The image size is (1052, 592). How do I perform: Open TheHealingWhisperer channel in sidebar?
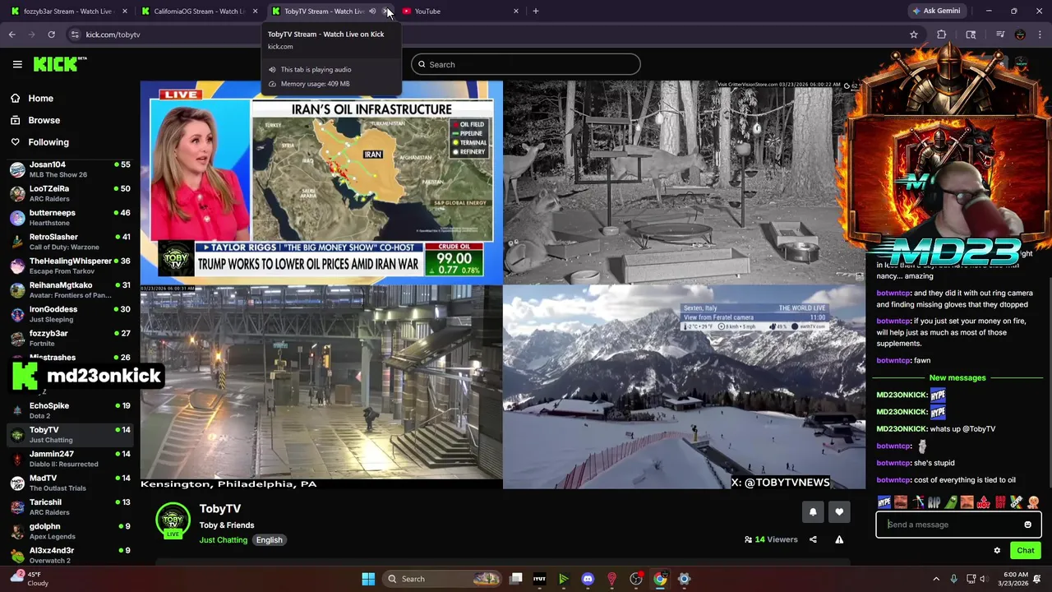click(70, 266)
